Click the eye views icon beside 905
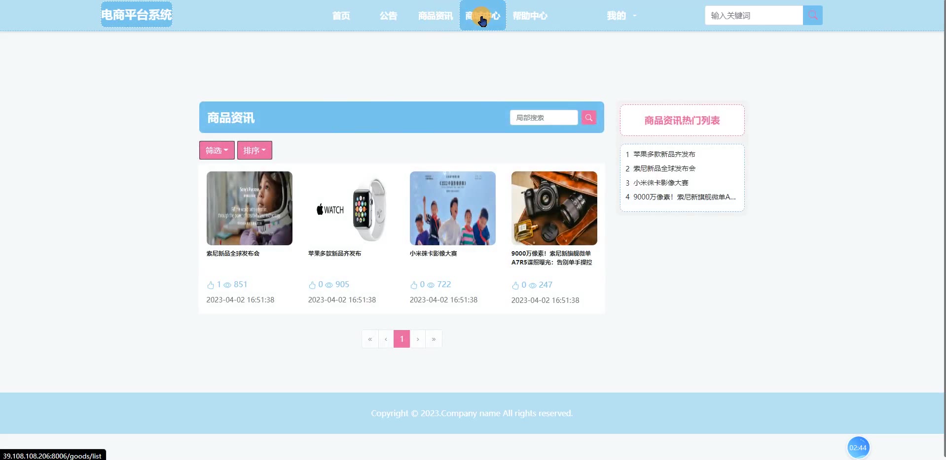 click(x=329, y=285)
